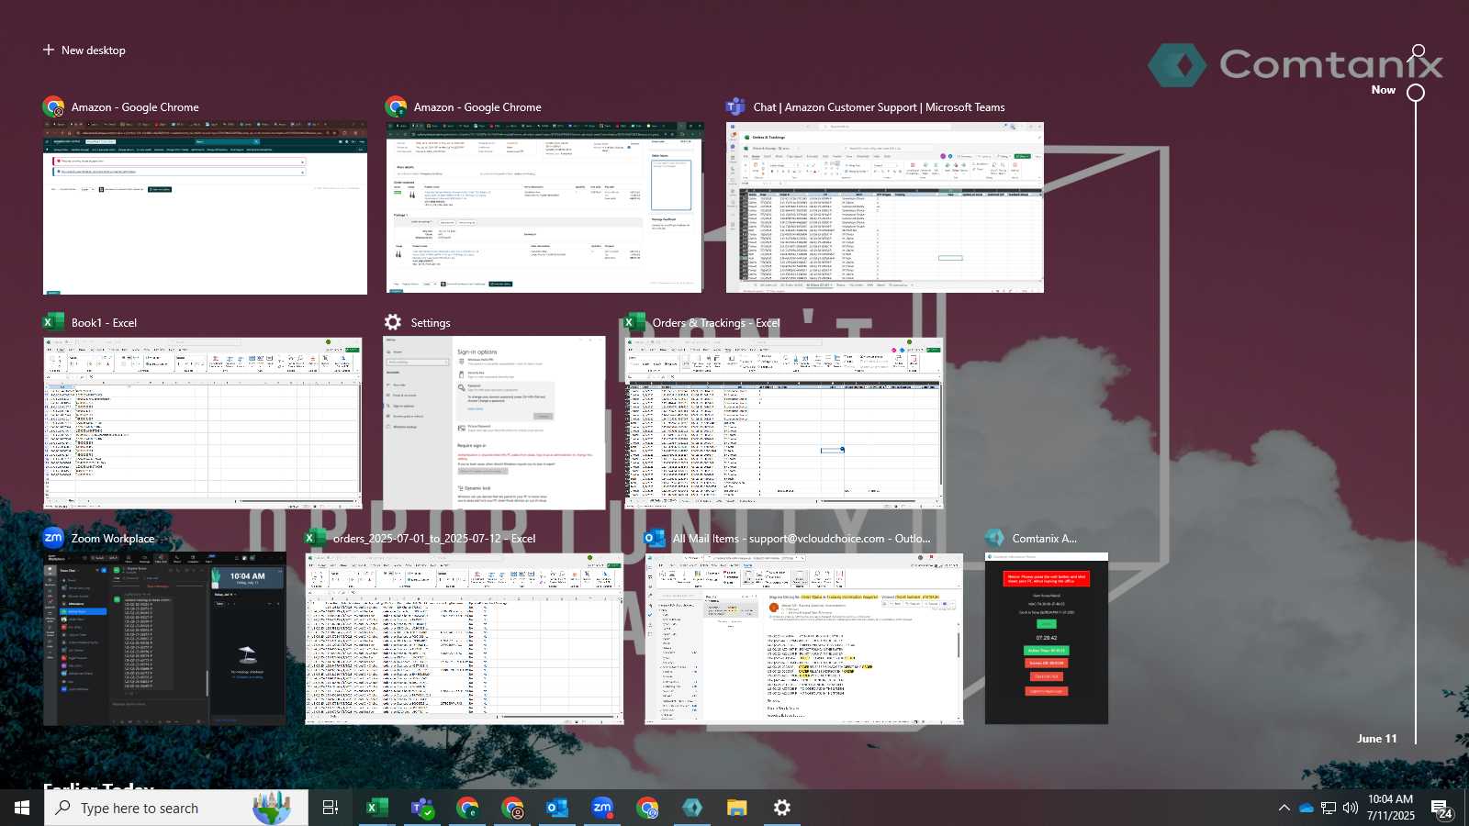The height and width of the screenshot is (826, 1469).
Task: Click the Type here to search box
Action: 176,808
